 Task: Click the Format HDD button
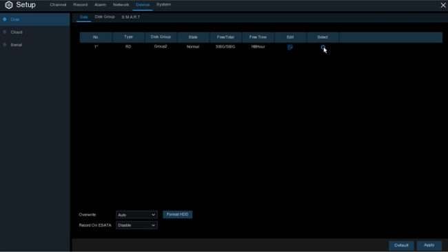177,215
